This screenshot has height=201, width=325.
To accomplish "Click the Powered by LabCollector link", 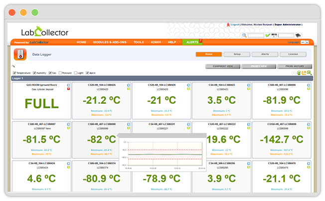I will pyautogui.click(x=31, y=42).
